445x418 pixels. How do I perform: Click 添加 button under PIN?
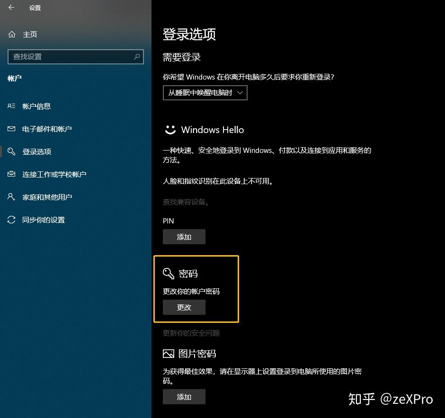pos(184,237)
